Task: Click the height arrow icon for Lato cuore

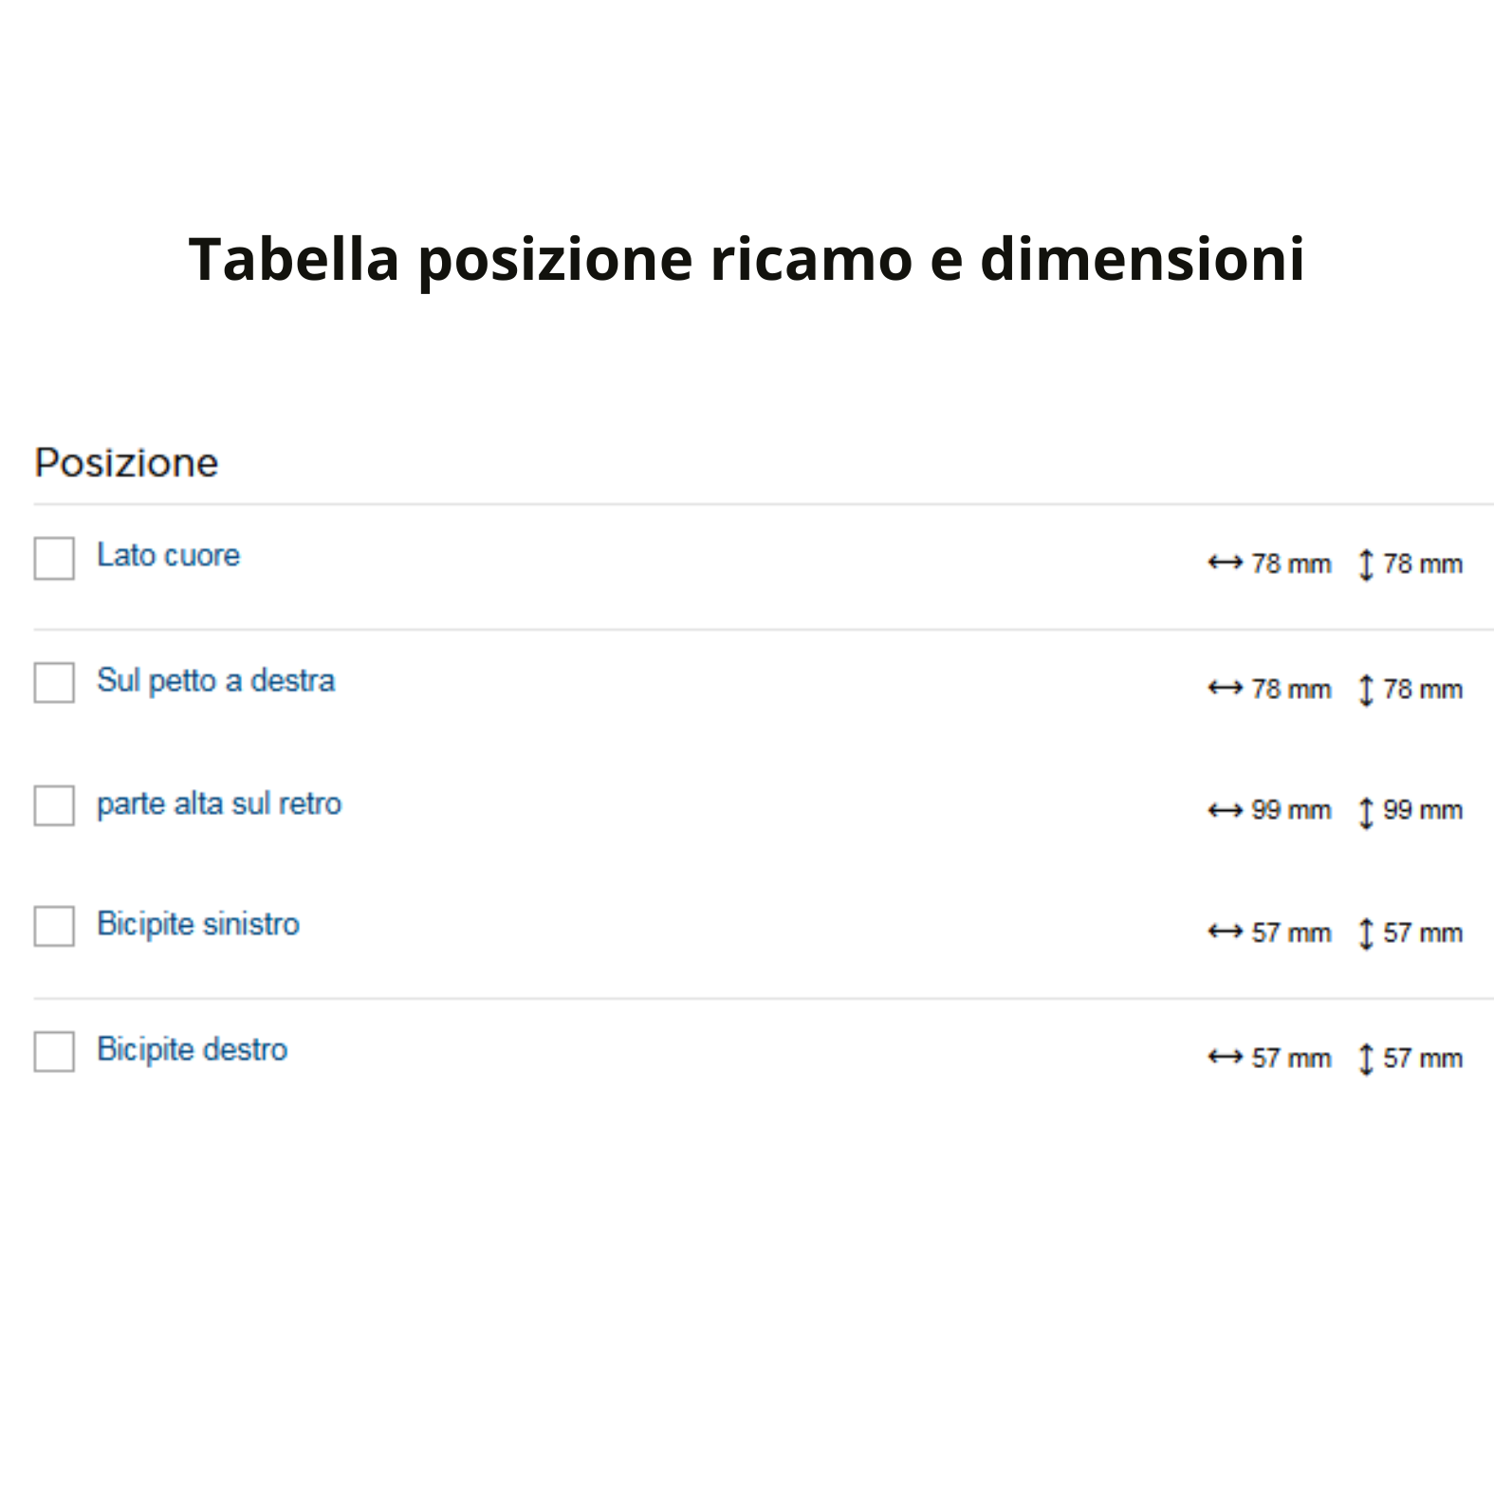Action: pyautogui.click(x=1365, y=564)
